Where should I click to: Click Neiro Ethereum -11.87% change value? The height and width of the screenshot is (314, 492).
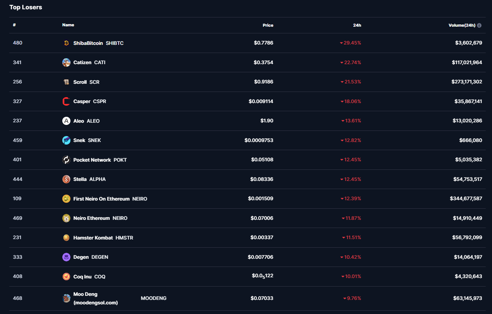[x=351, y=218]
